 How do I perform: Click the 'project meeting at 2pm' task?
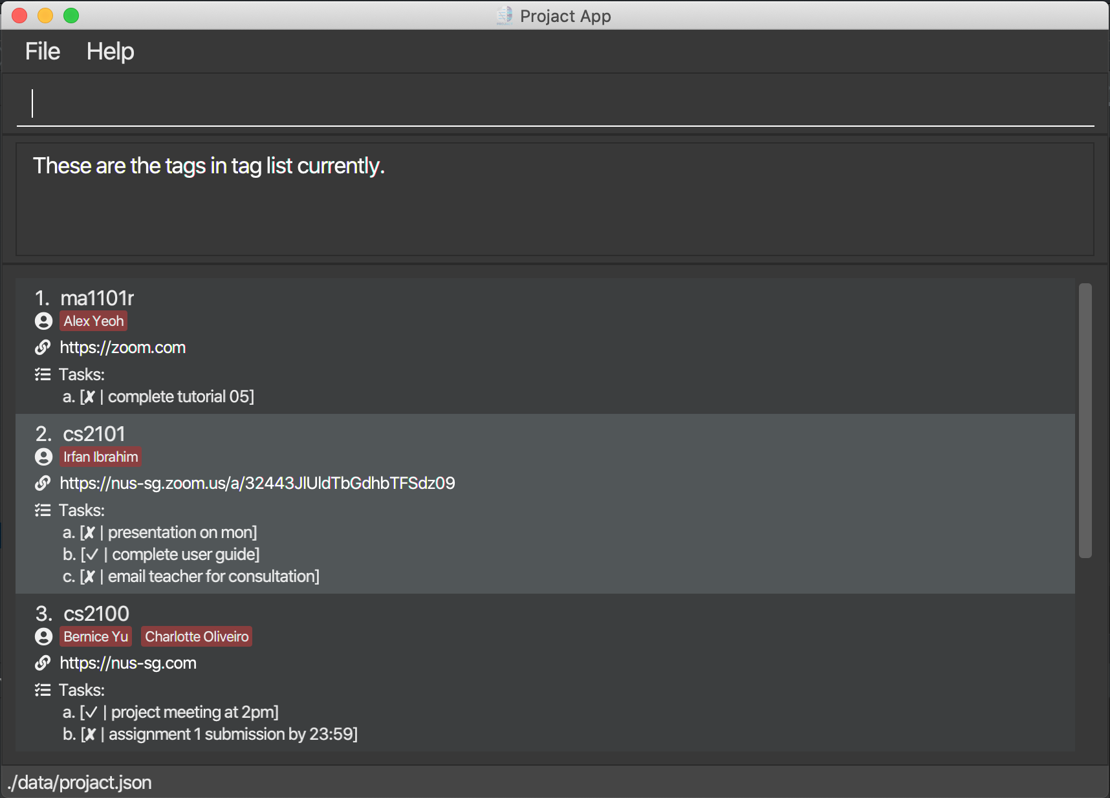tap(171, 712)
